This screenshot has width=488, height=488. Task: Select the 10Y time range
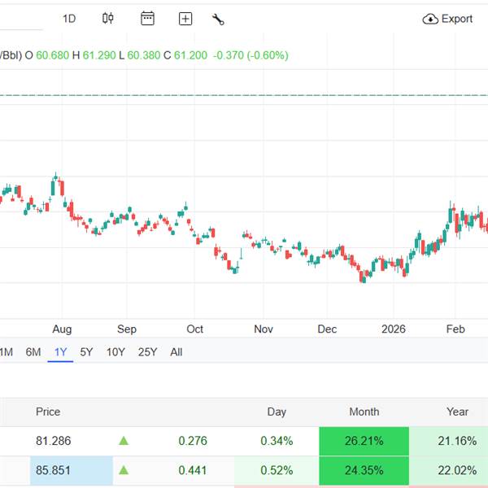pos(115,352)
